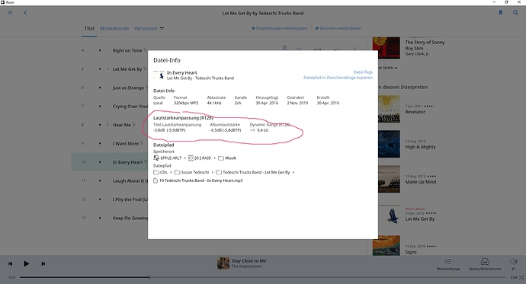Click the lyrics icon next to Just as Strange
526x284 pixels.
point(146,87)
